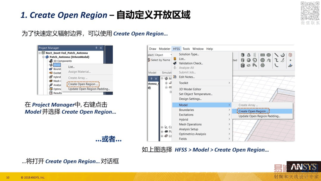This screenshot has width=321, height=181.
Task: Click the Validation Check checkmark icon
Action: [x=175, y=63]
